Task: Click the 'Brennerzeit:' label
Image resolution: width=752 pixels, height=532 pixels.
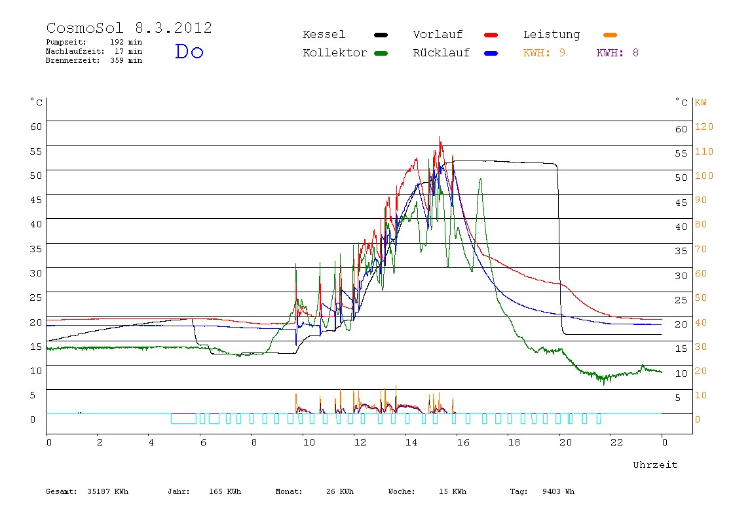Action: tap(73, 60)
